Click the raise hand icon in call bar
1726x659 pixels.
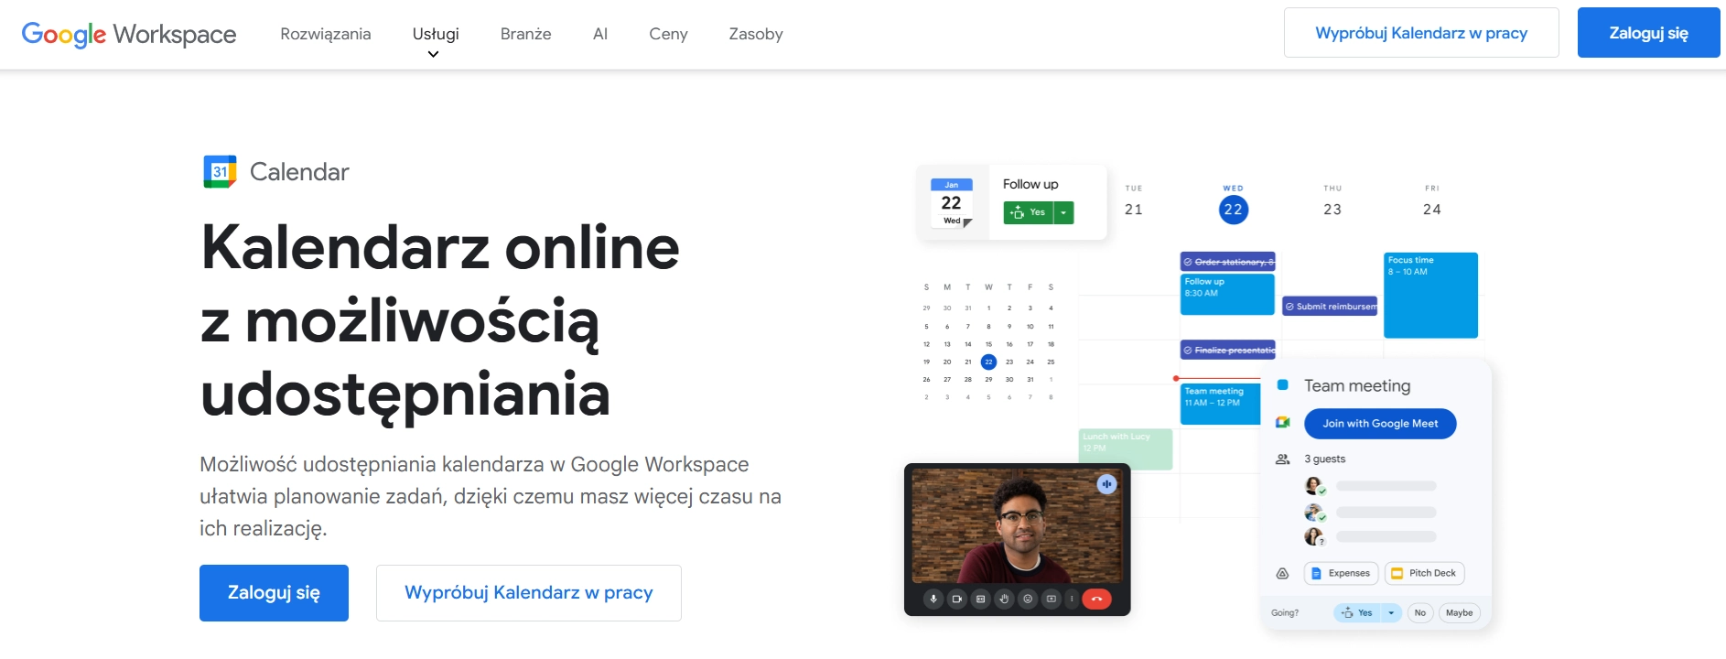(1004, 599)
